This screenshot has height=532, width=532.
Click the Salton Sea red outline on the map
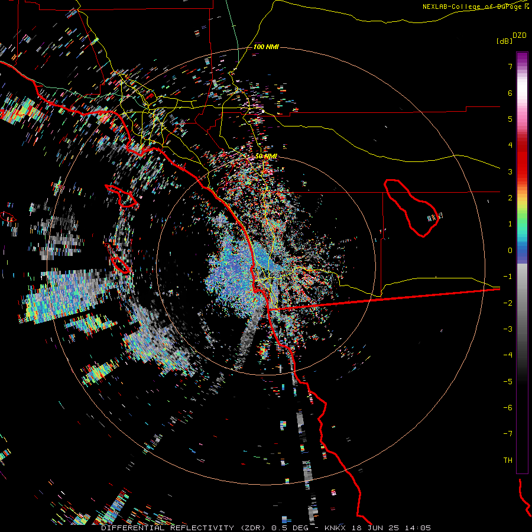coord(411,208)
